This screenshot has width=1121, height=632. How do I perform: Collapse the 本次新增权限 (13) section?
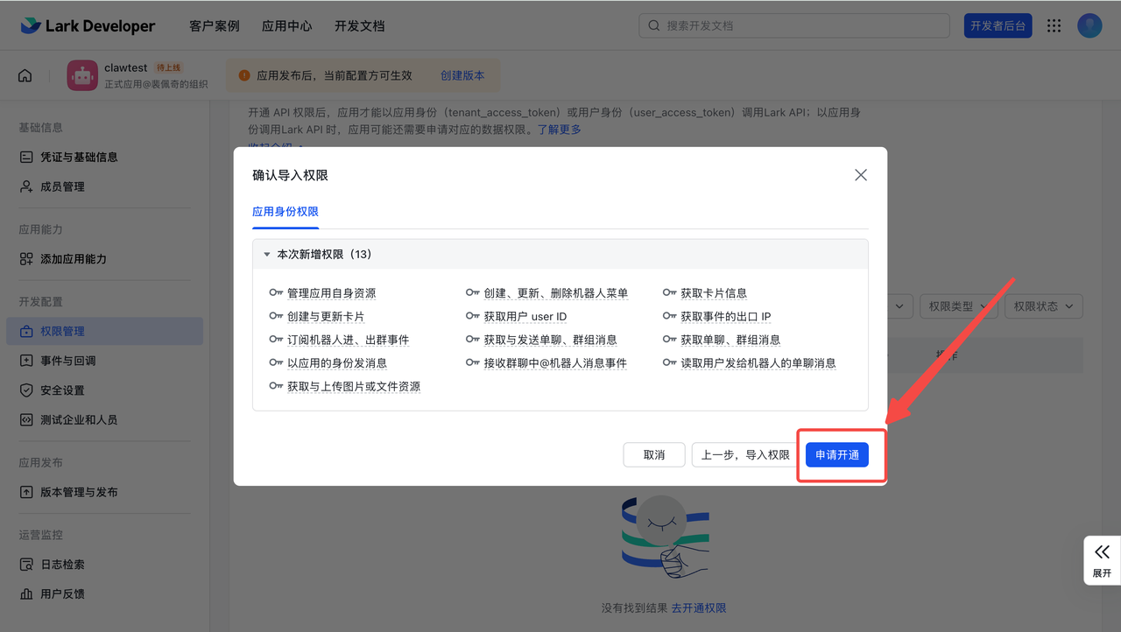pyautogui.click(x=267, y=255)
